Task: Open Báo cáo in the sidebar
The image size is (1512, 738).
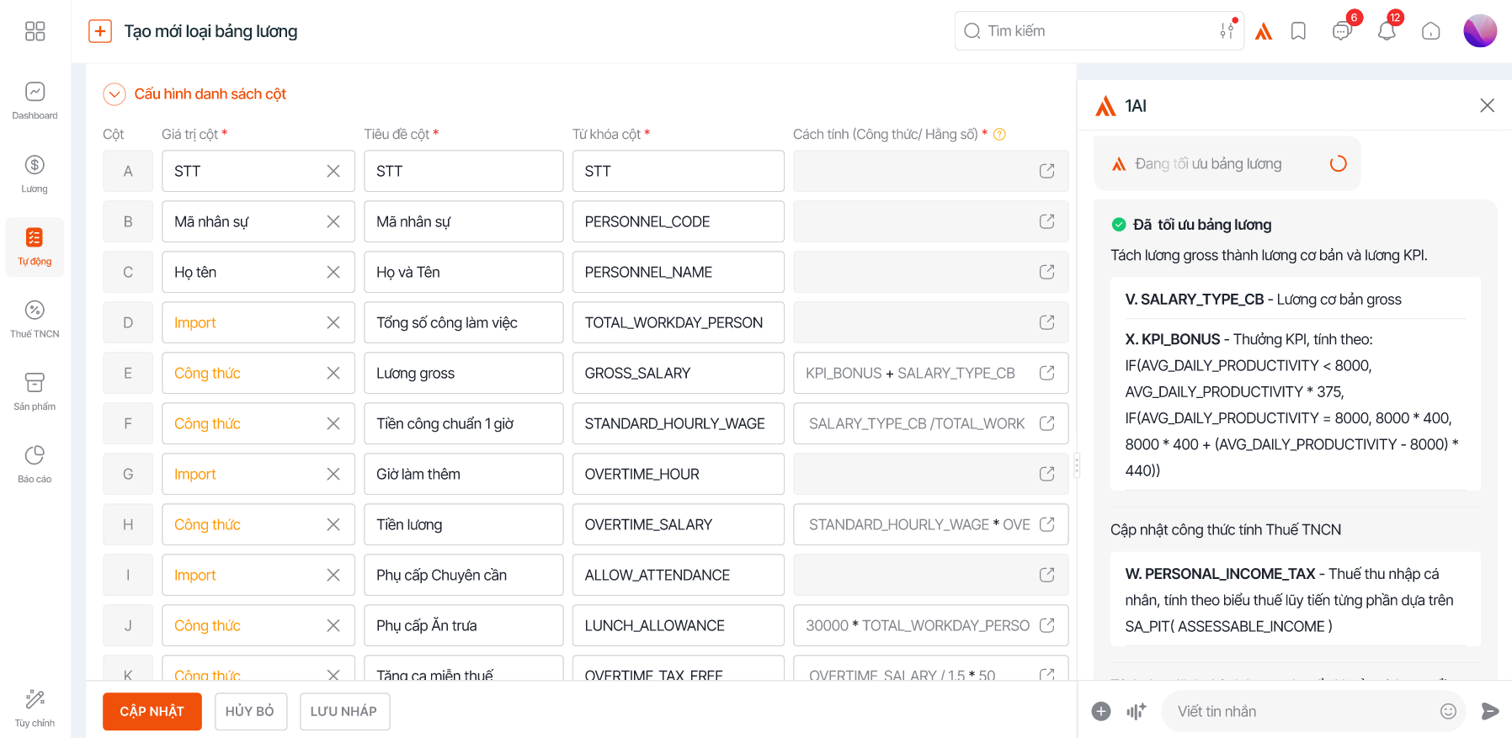Action: (35, 465)
